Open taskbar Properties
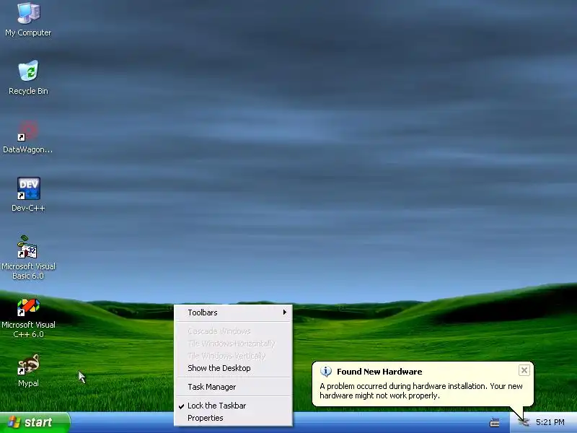 [x=233, y=419]
